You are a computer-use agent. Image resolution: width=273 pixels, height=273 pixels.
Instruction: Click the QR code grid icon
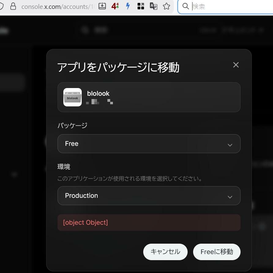point(141,6)
